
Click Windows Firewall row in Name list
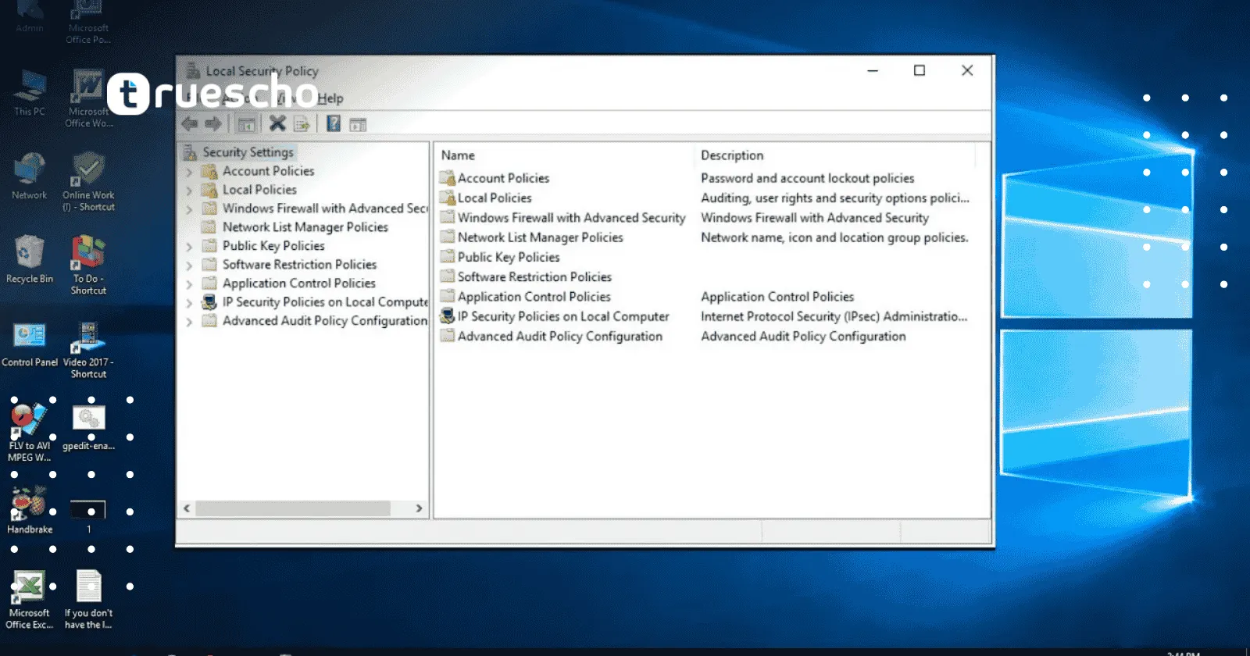pyautogui.click(x=571, y=218)
